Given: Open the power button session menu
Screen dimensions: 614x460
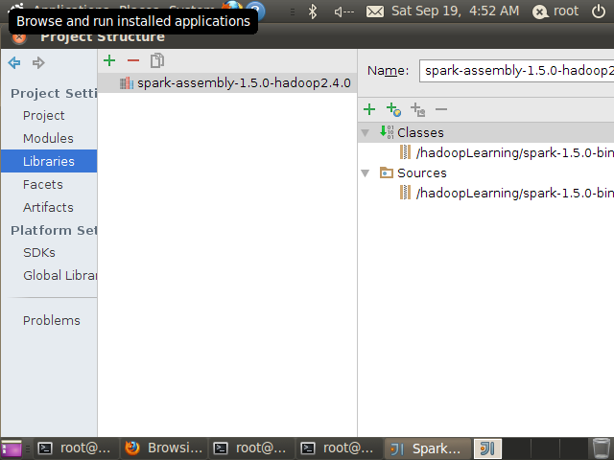Looking at the screenshot, I should coord(599,11).
